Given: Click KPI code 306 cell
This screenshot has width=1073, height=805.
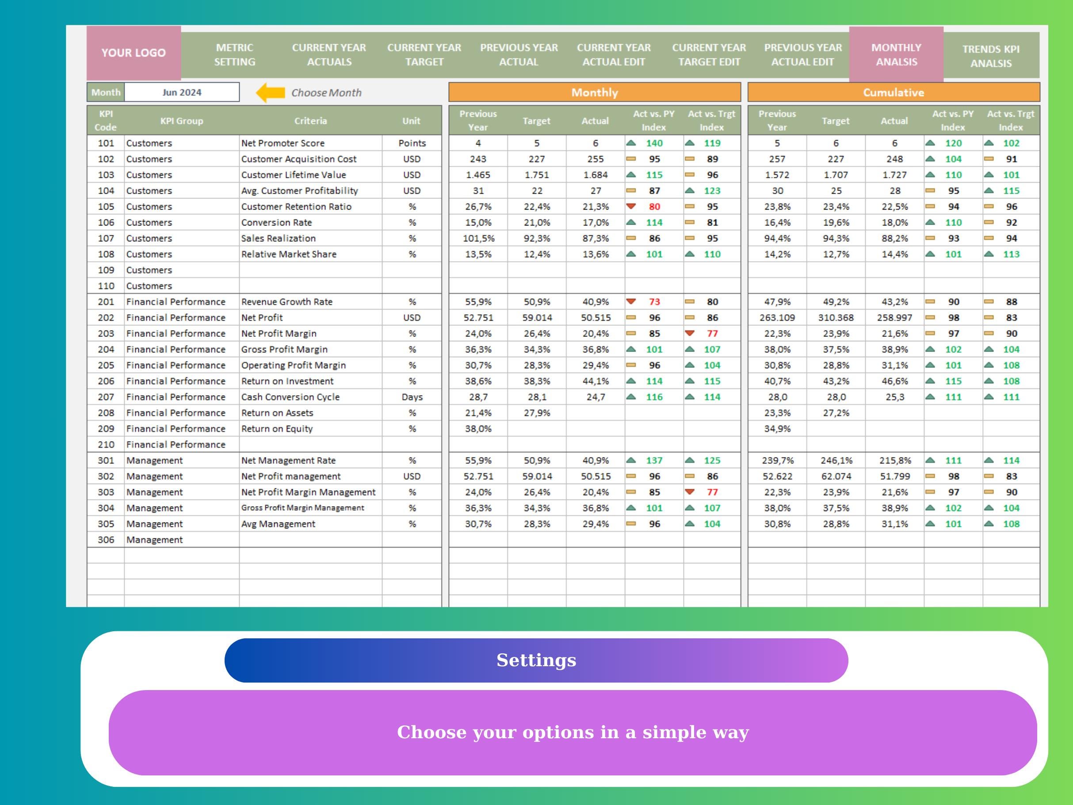Looking at the screenshot, I should pyautogui.click(x=106, y=540).
